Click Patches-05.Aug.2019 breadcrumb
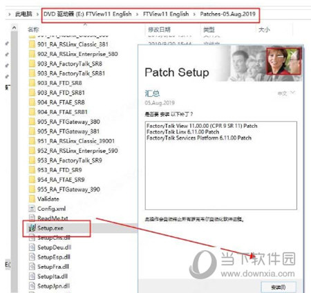 (227, 14)
